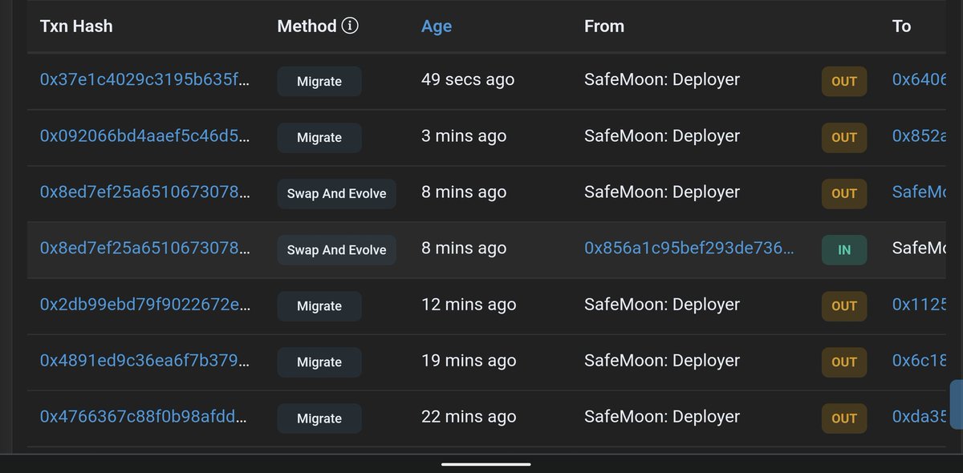Open To address starting 0x6c1
963x473 pixels.
pyautogui.click(x=920, y=361)
